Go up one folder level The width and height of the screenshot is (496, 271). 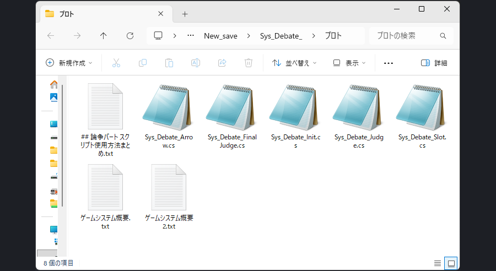tap(104, 36)
